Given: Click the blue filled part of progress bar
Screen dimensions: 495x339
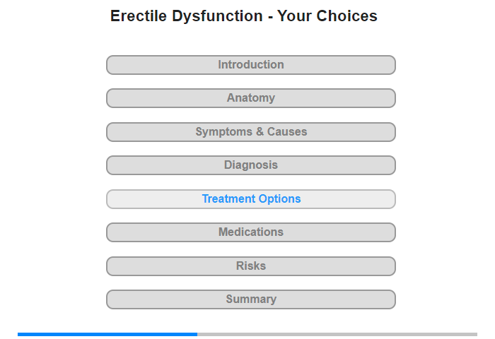Looking at the screenshot, I should click(106, 334).
